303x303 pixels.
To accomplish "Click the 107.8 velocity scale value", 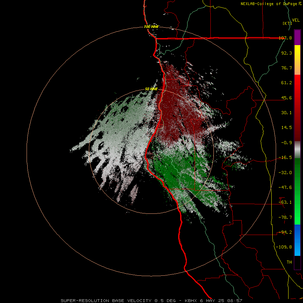I will 285,38.
